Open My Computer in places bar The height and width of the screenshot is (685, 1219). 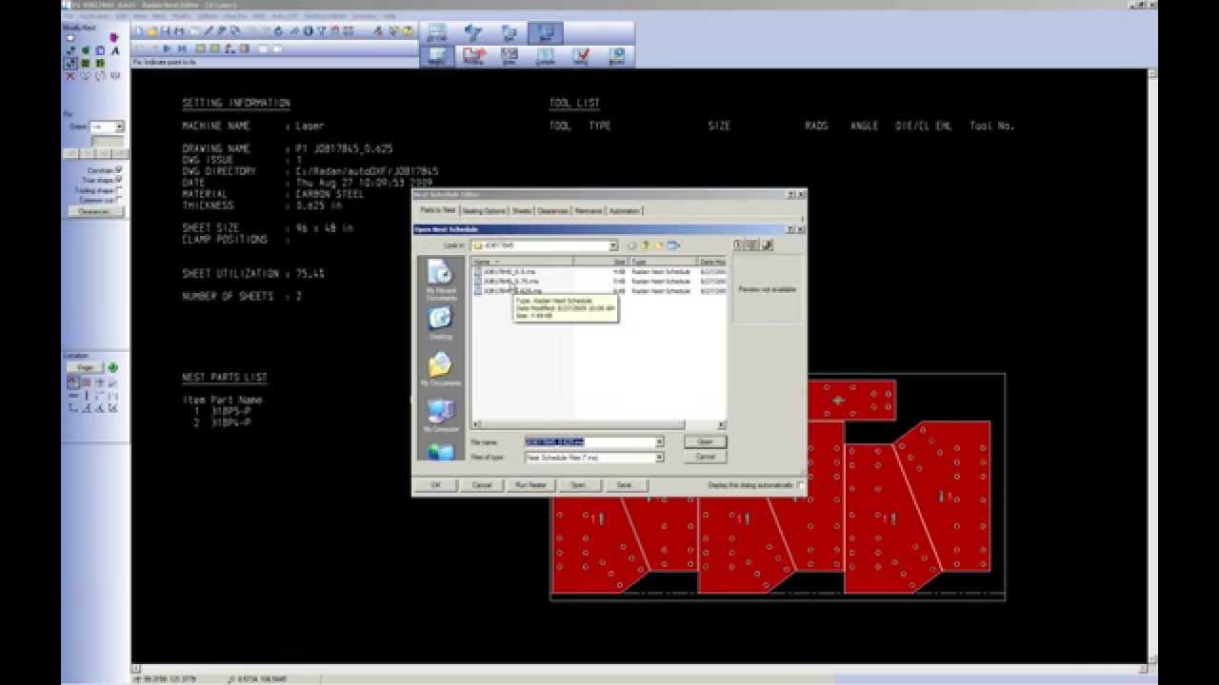pos(441,417)
